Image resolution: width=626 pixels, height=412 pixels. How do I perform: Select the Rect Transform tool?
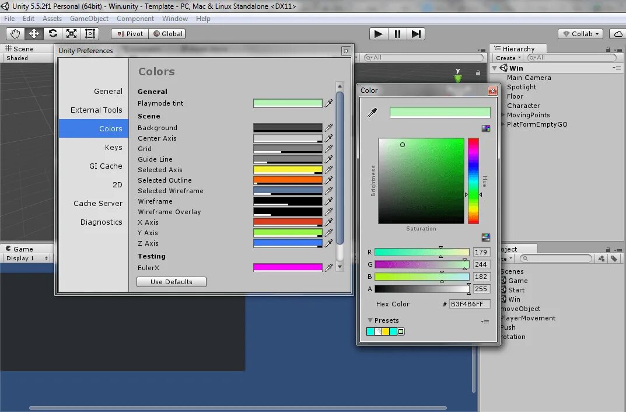click(90, 34)
